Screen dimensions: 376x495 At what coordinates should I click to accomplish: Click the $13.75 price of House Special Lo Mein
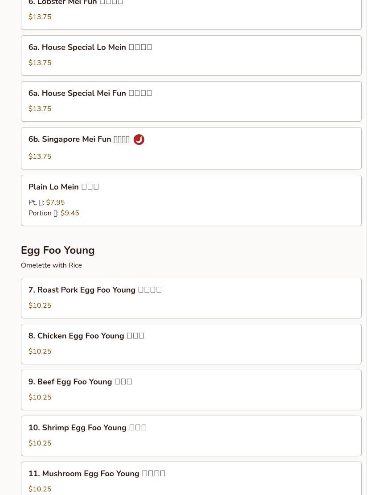tap(40, 63)
